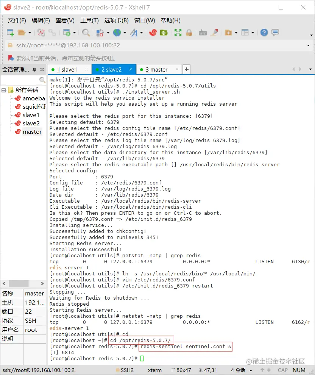Collapse the 所有会话 tree node
This screenshot has width=315, height=375.
click(x=3, y=90)
